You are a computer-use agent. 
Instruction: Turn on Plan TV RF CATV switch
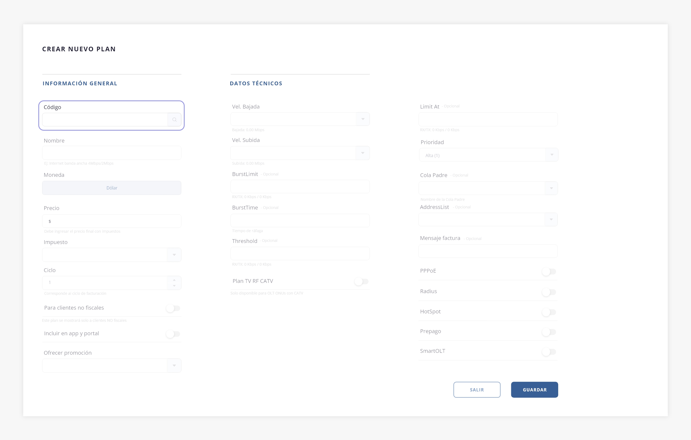(361, 281)
